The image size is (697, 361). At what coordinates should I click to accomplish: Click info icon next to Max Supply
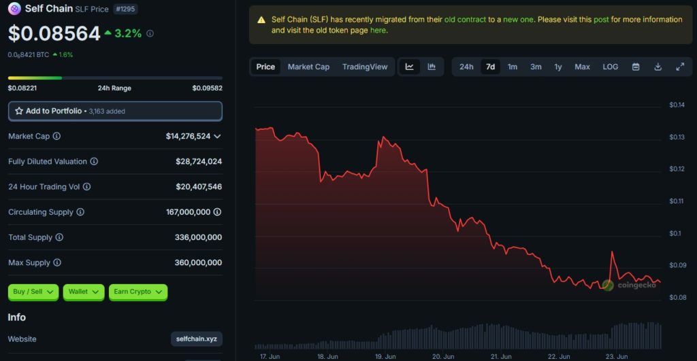pos(57,262)
